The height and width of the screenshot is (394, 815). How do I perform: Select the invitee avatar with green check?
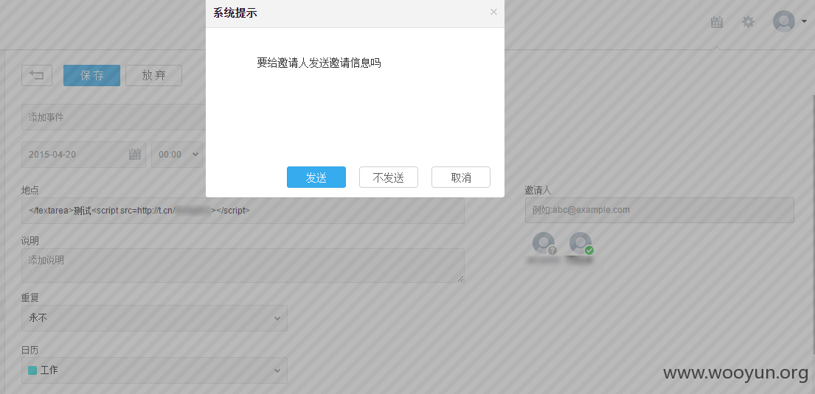tap(580, 243)
